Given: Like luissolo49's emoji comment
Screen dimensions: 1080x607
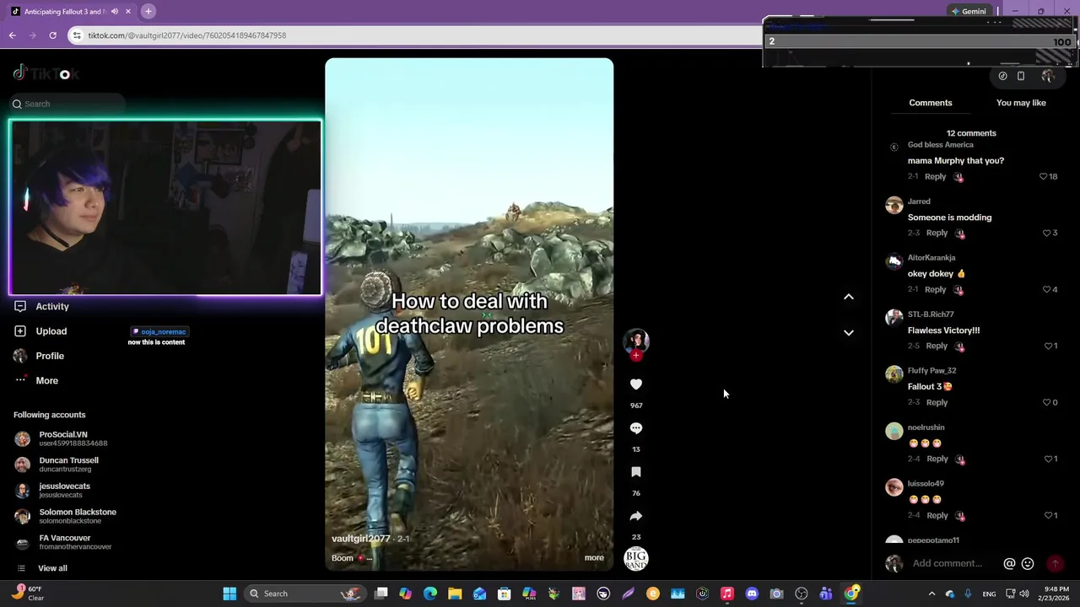Looking at the screenshot, I should pos(1049,515).
